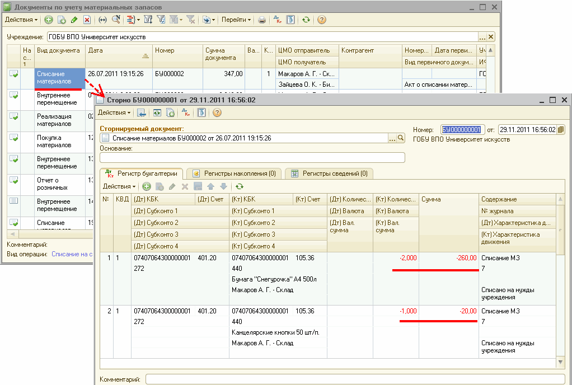
Task: Open the Действия dropdown in main window
Action: click(21, 20)
